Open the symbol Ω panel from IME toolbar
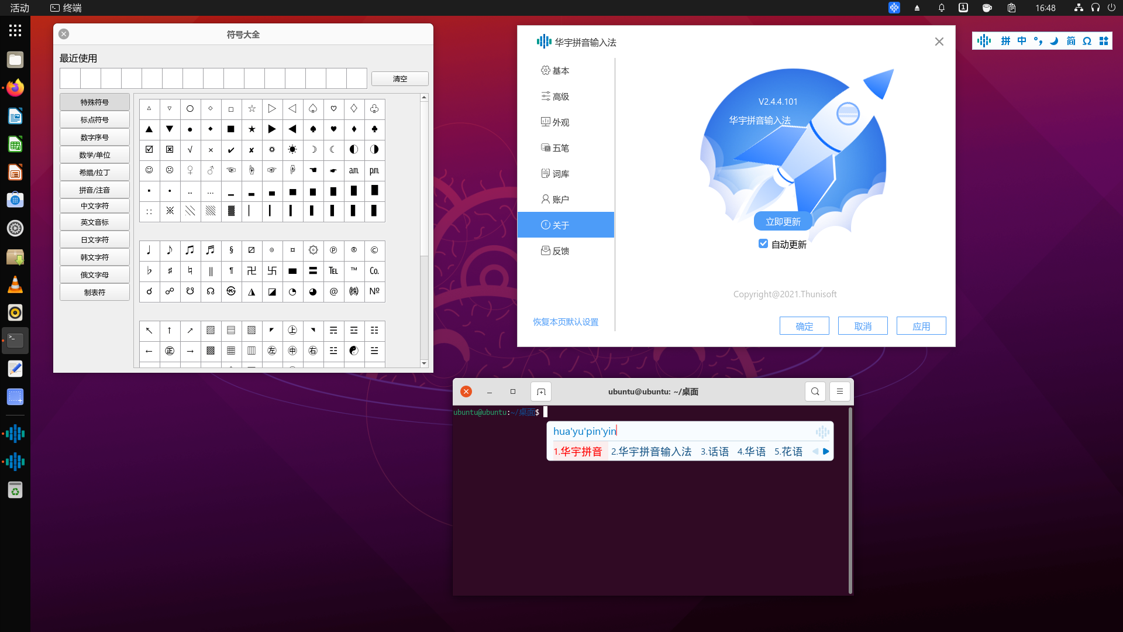Image resolution: width=1123 pixels, height=632 pixels. point(1087,41)
